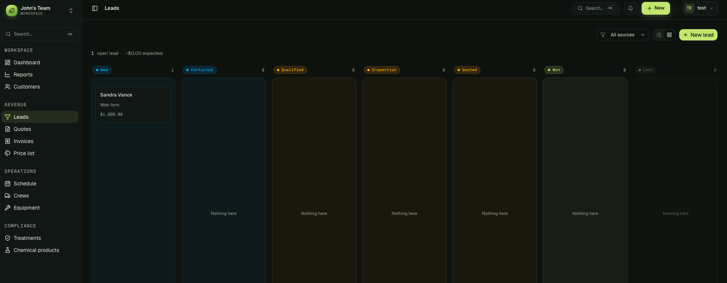This screenshot has width=727, height=283.
Task: Click the Dashboard icon in sidebar
Action: click(x=8, y=62)
